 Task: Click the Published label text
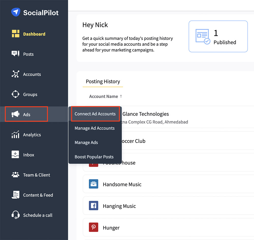point(225,42)
